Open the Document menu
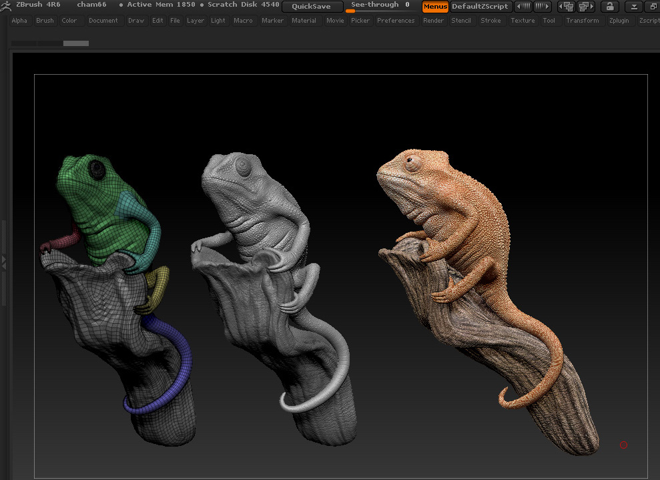Screen dimensions: 660x480 tap(103, 20)
